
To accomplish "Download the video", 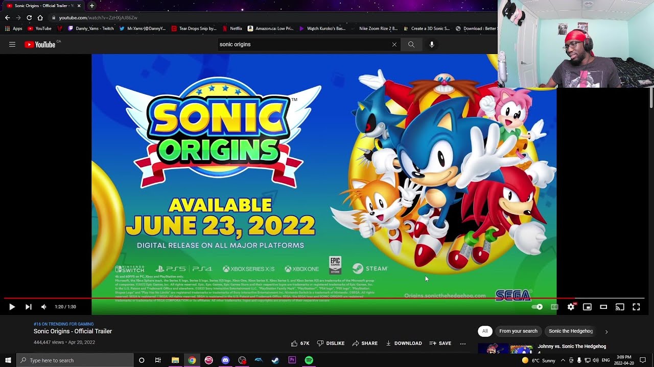I will [404, 344].
